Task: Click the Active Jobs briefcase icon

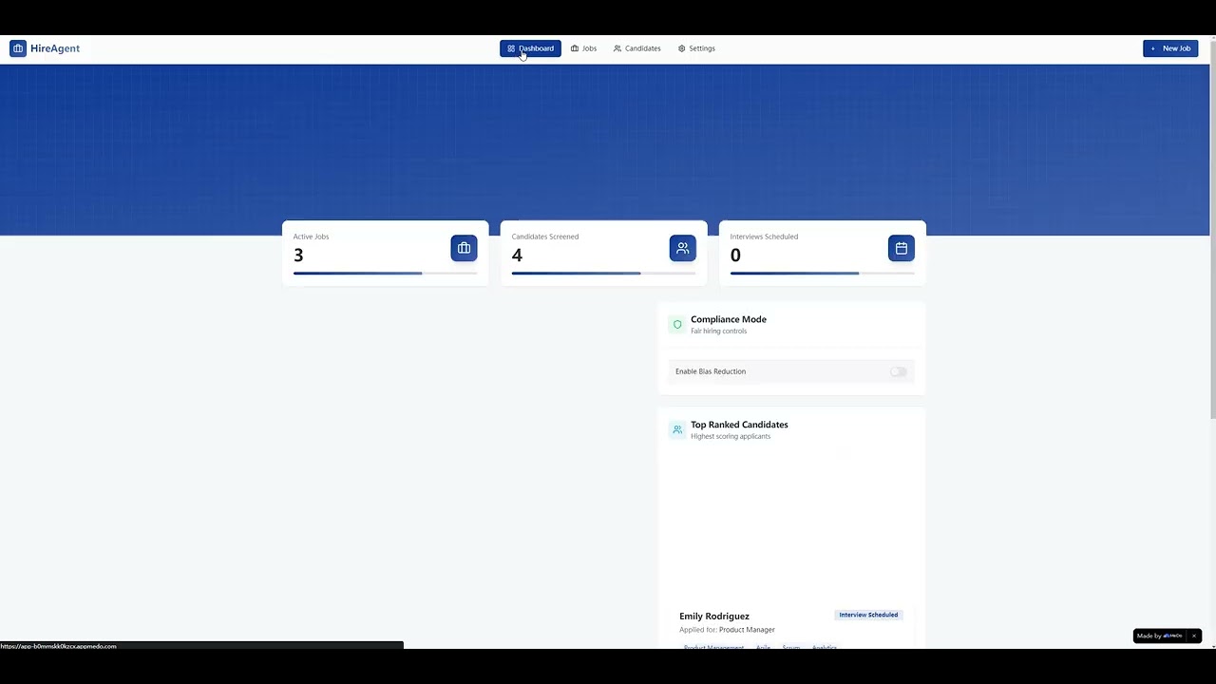Action: [464, 248]
